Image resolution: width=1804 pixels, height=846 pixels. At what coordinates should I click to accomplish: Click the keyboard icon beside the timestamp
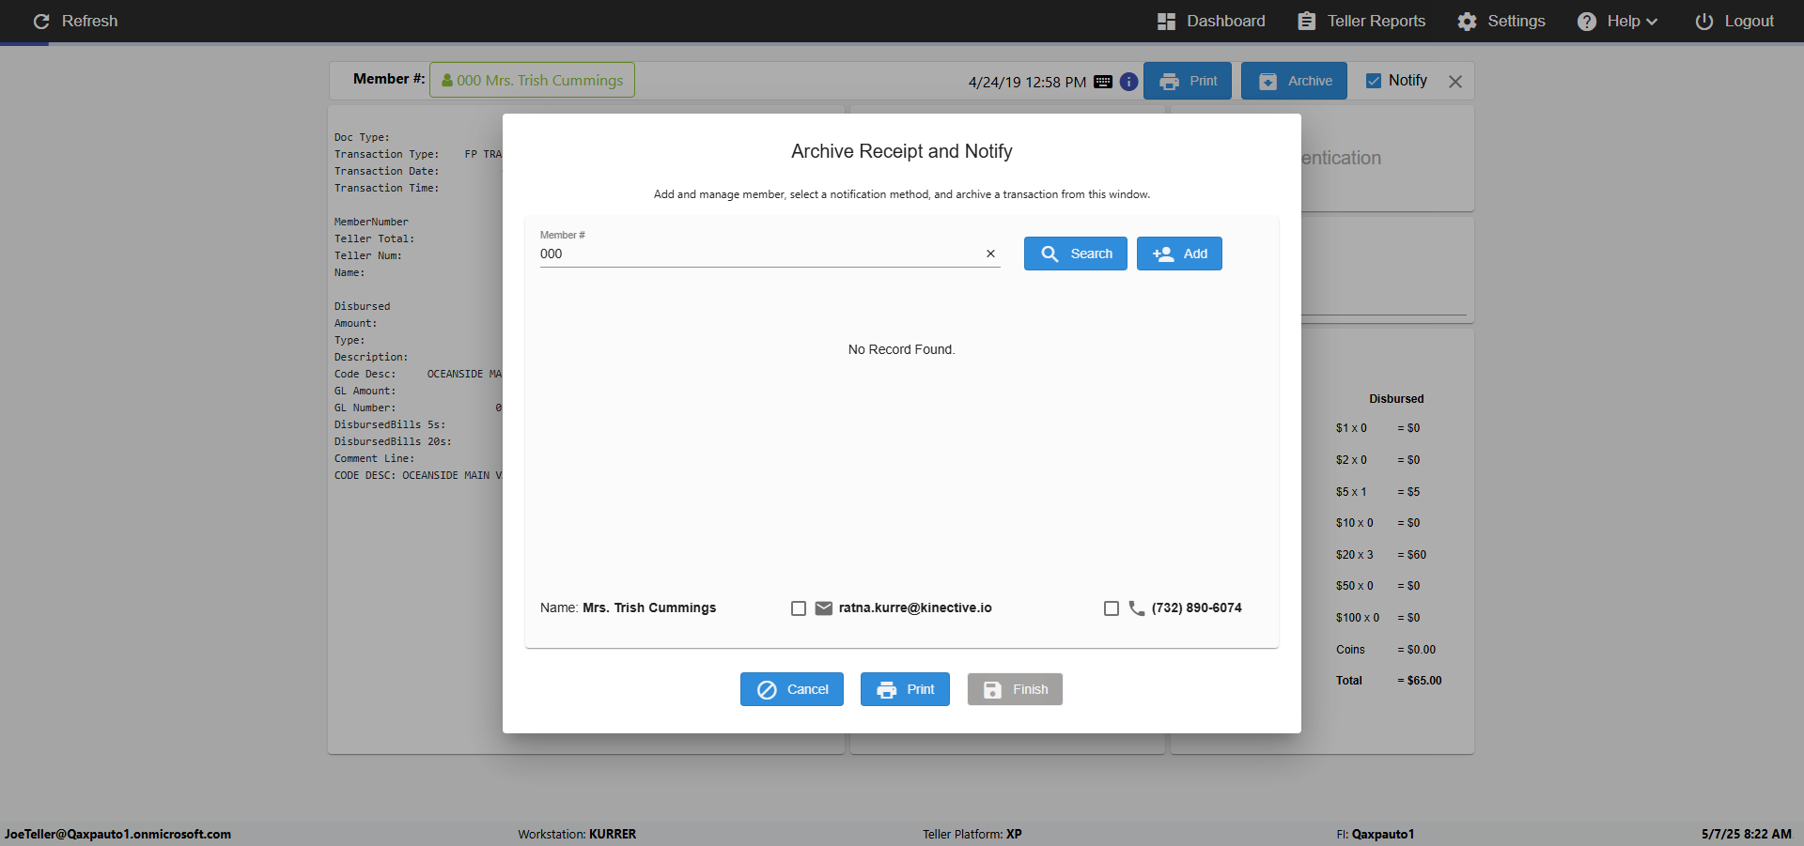pyautogui.click(x=1103, y=82)
